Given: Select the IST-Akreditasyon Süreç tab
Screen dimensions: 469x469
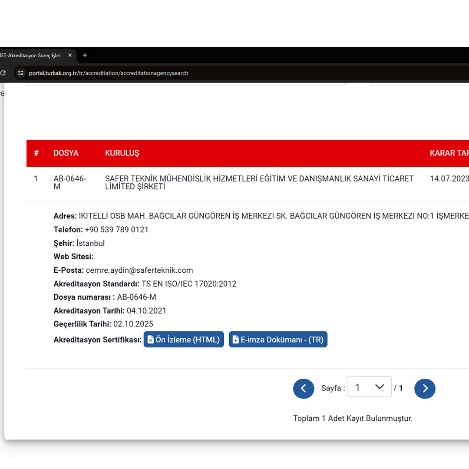Looking at the screenshot, I should click(31, 55).
